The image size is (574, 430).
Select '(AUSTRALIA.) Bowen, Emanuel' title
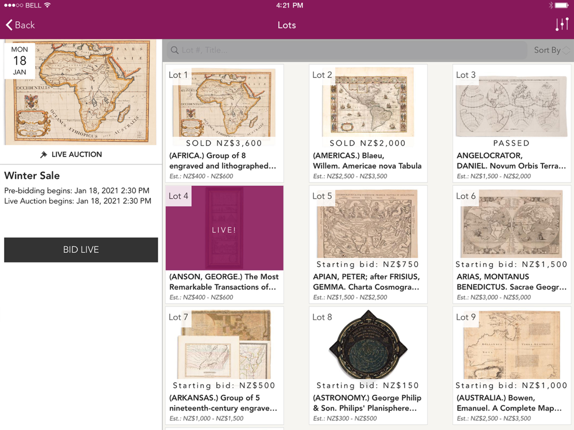pyautogui.click(x=509, y=403)
